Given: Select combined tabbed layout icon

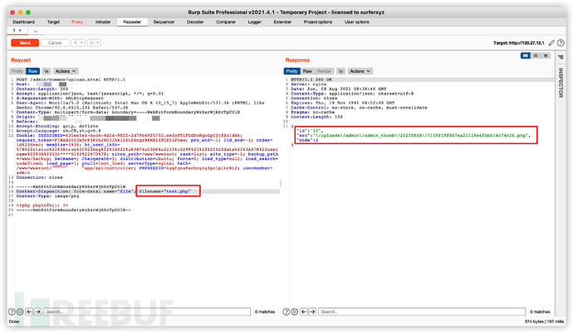Looking at the screenshot, I should point(546,55).
